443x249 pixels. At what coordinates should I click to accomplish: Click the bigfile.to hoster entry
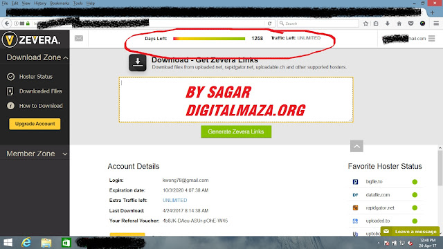pos(374,181)
